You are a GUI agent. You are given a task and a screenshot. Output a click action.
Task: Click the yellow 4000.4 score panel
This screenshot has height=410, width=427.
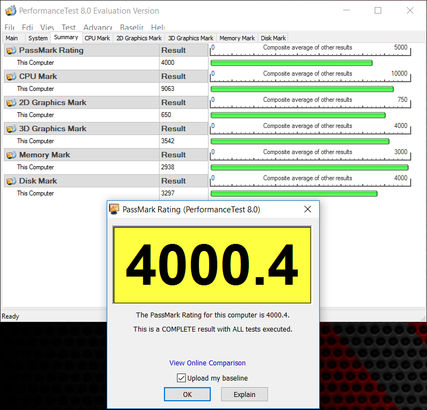[x=212, y=265]
